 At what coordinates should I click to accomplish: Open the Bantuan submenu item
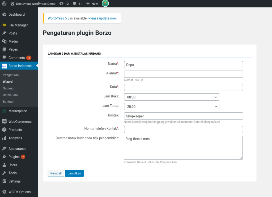(x=8, y=102)
